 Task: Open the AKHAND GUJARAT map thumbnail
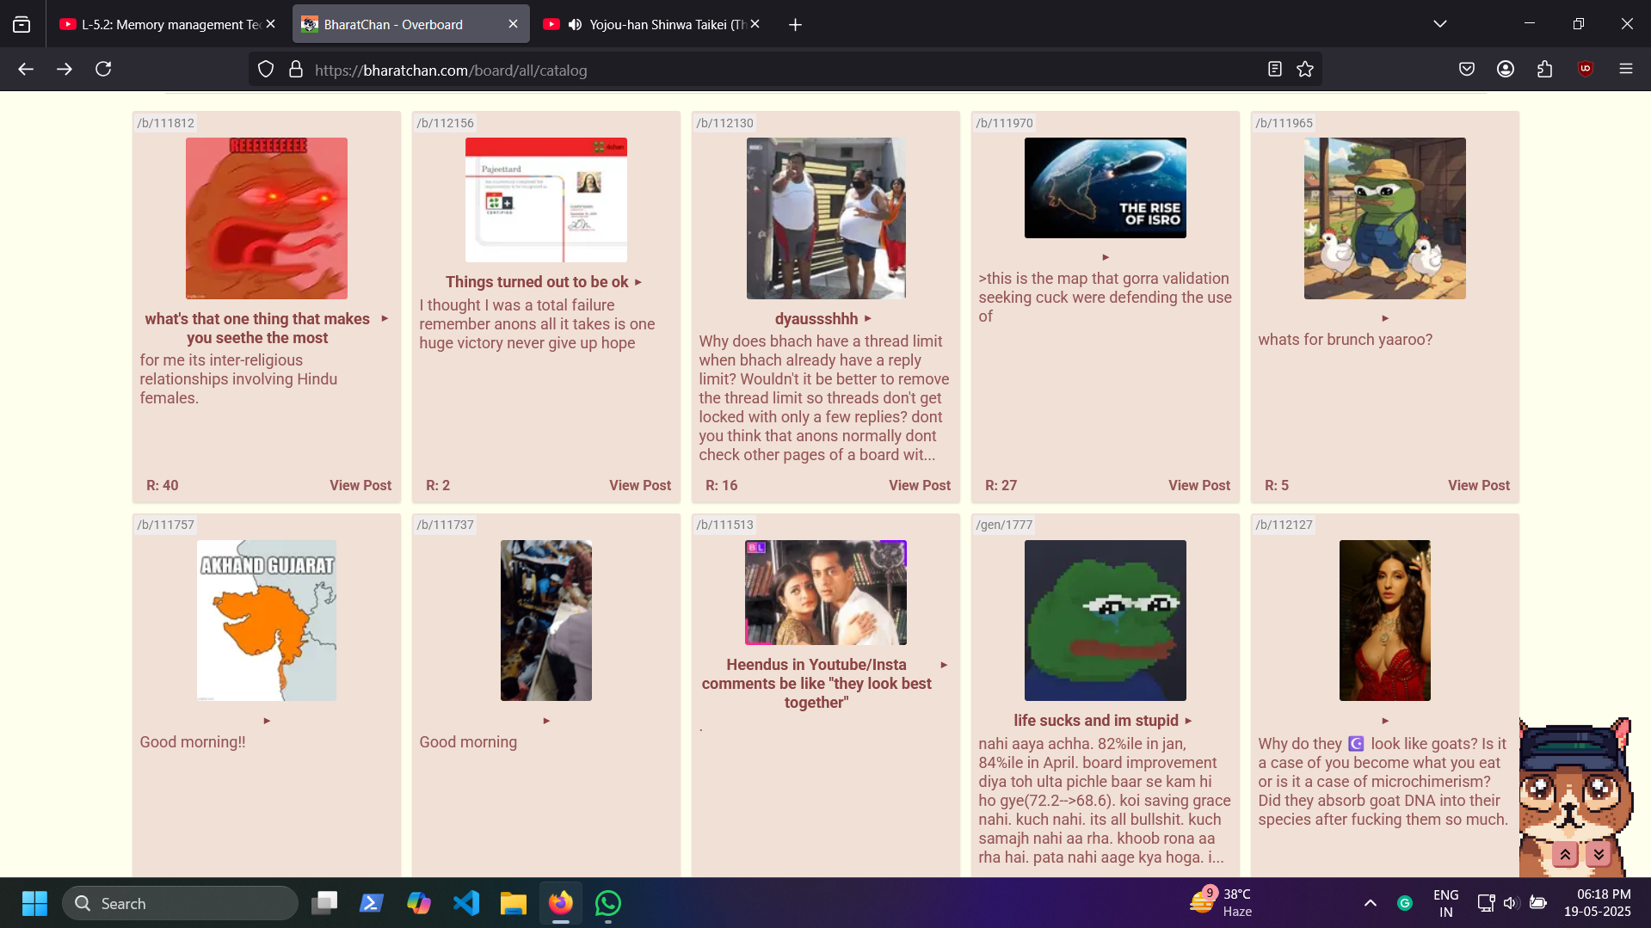[x=267, y=620]
